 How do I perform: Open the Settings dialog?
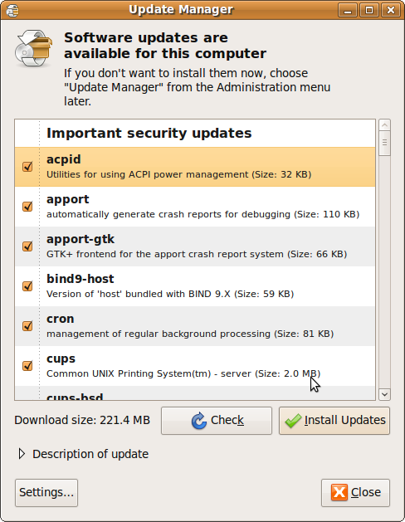pos(46,493)
